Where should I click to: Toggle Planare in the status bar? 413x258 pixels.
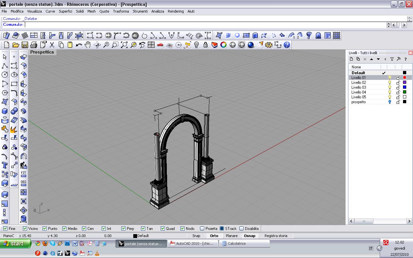(x=232, y=236)
